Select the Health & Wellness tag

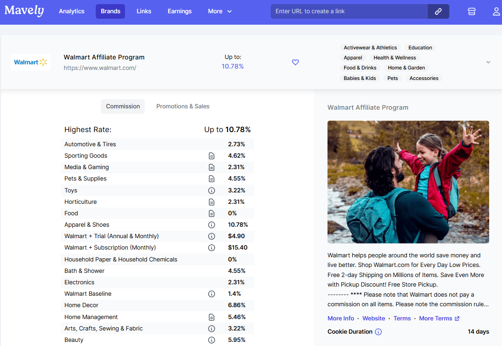coord(395,58)
